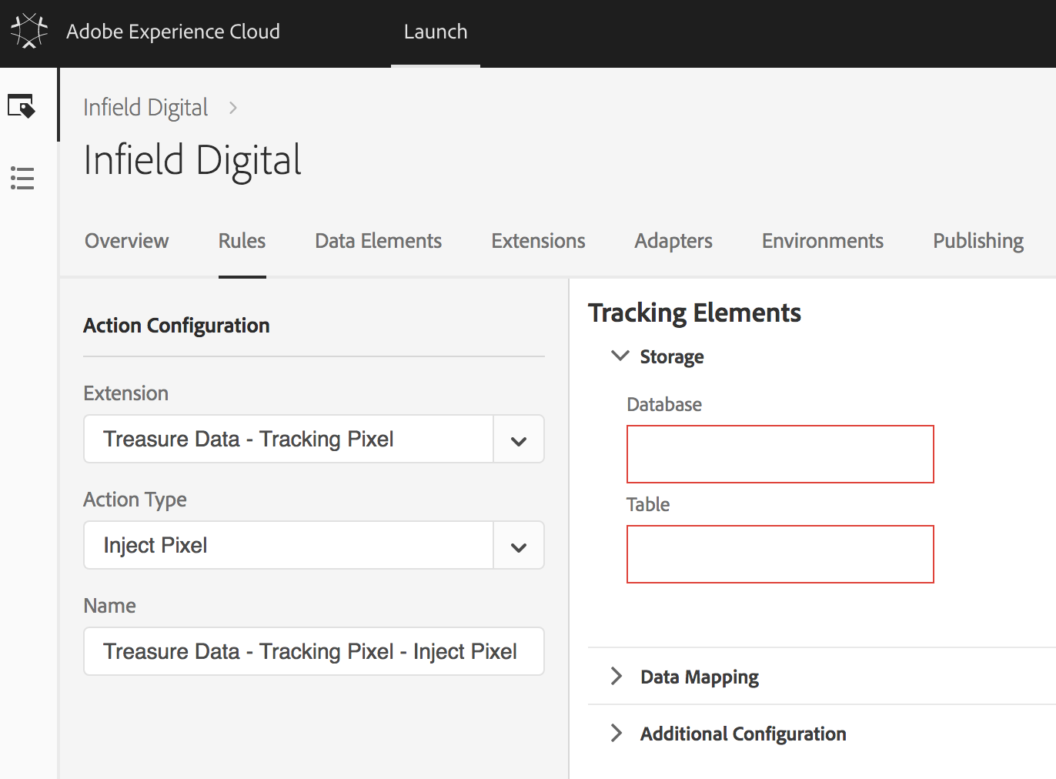This screenshot has width=1056, height=779.
Task: Click the Infield Digital breadcrumb link
Action: pyautogui.click(x=145, y=108)
